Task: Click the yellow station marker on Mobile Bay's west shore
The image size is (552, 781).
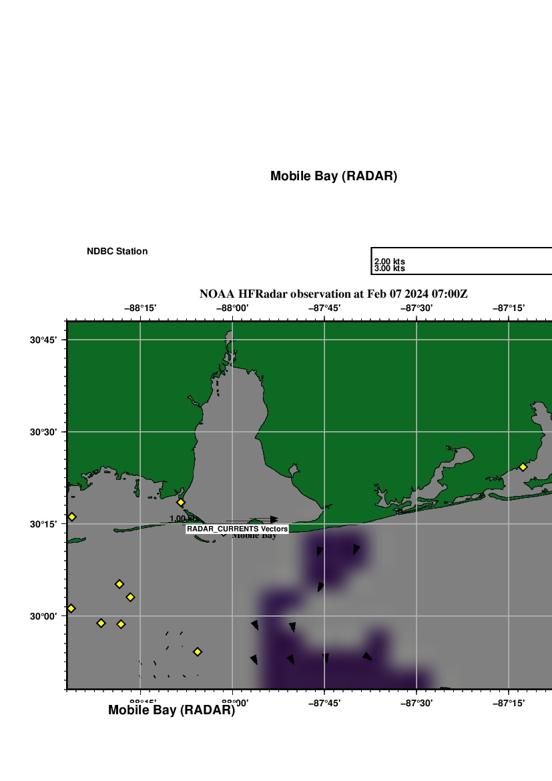Action: point(180,502)
